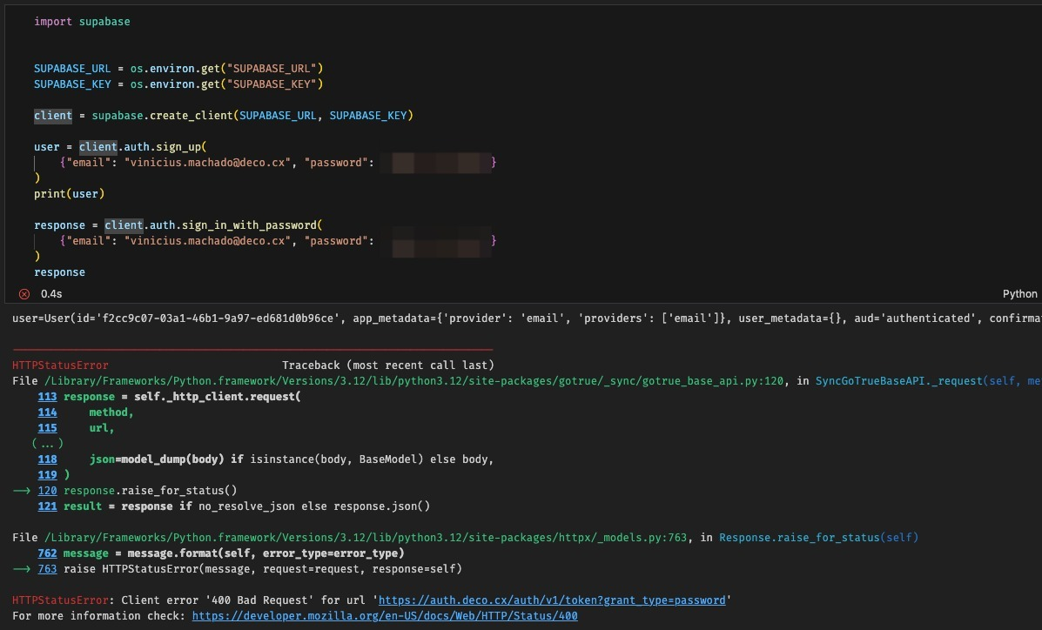Image resolution: width=1042 pixels, height=630 pixels.
Task: Click the SUPABASE_KEY assignment line
Action: pyautogui.click(x=178, y=84)
